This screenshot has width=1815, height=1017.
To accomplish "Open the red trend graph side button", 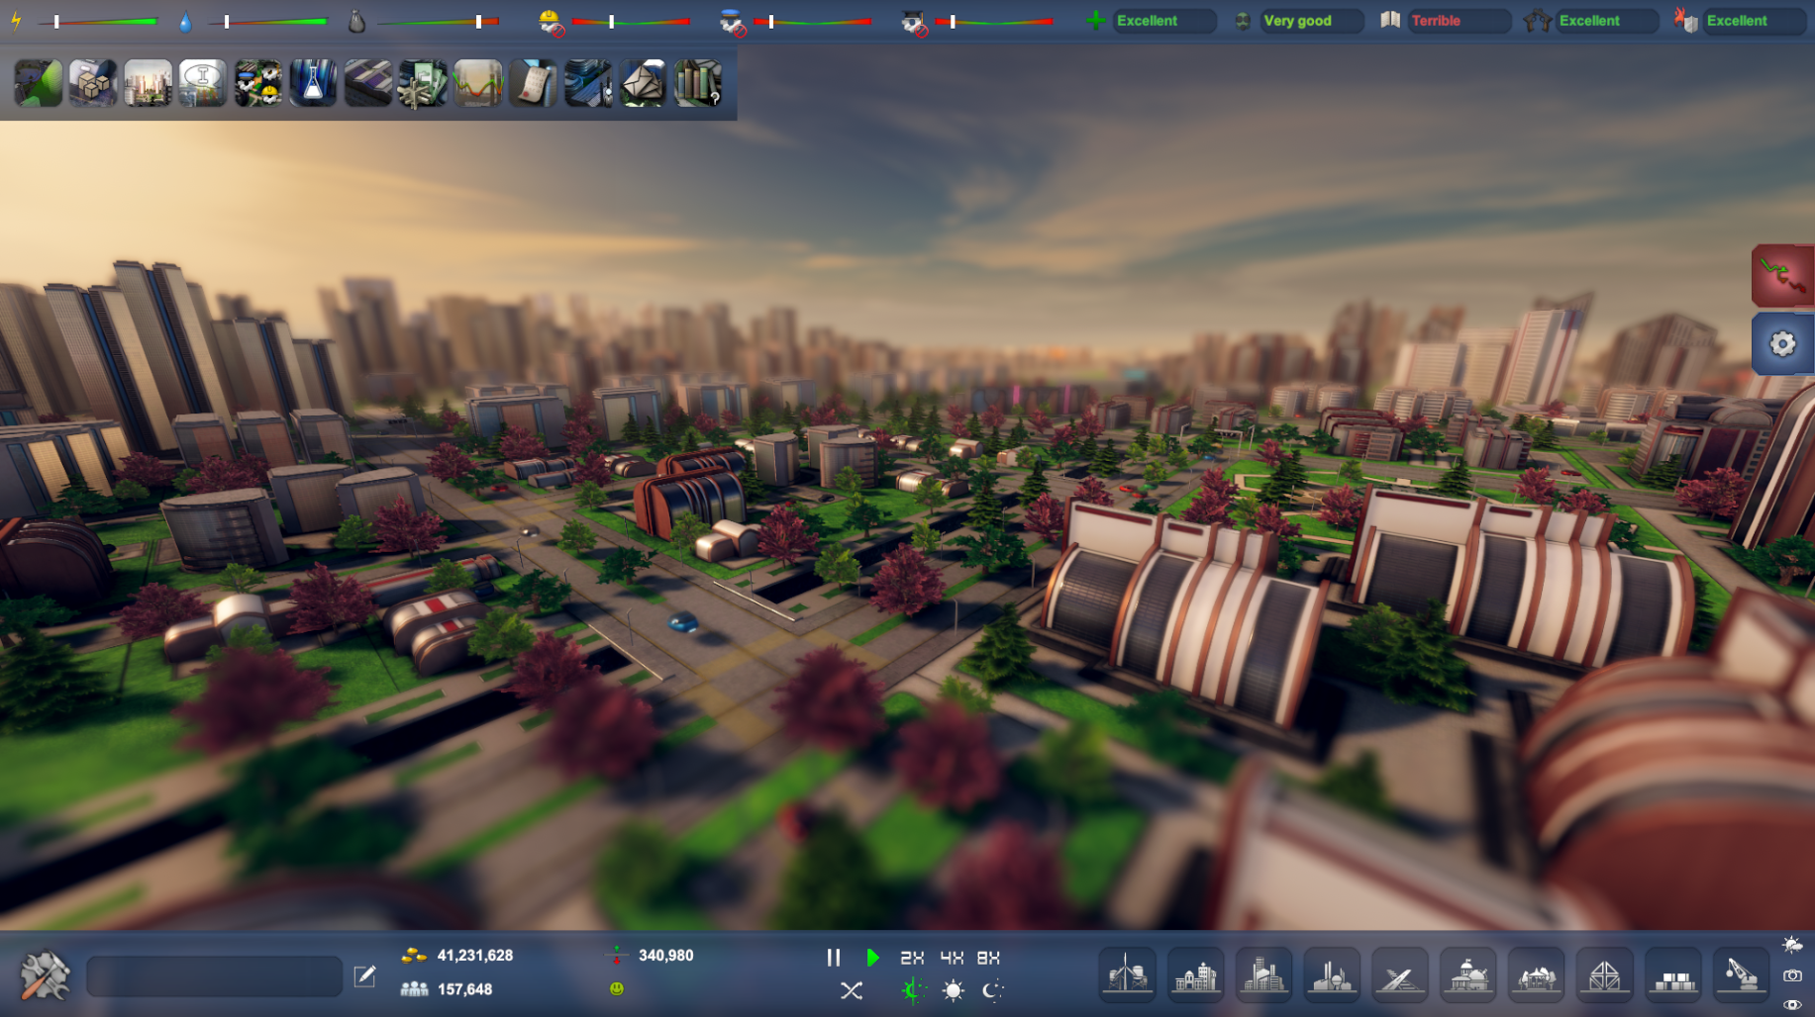I will coord(1783,275).
